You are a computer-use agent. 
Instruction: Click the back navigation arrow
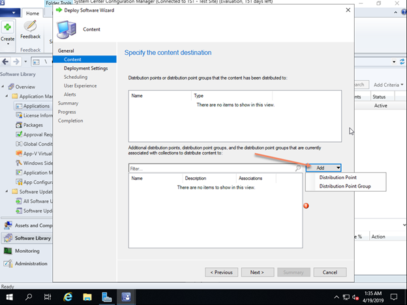(5, 62)
